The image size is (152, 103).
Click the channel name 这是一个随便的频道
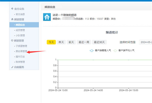pyautogui.click(x=65, y=15)
